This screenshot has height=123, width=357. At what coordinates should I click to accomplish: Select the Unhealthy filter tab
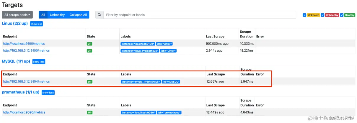point(57,15)
